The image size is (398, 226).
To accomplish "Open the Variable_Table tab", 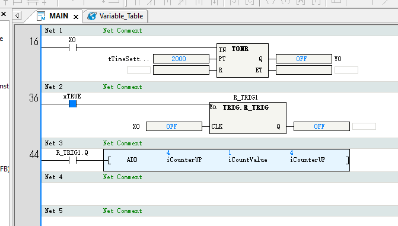I will [116, 16].
